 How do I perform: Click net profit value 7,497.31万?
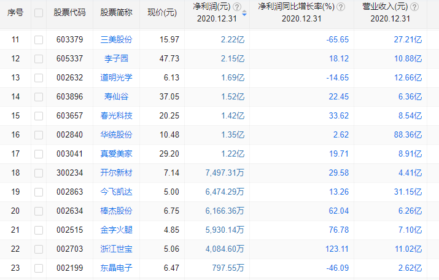225,173
